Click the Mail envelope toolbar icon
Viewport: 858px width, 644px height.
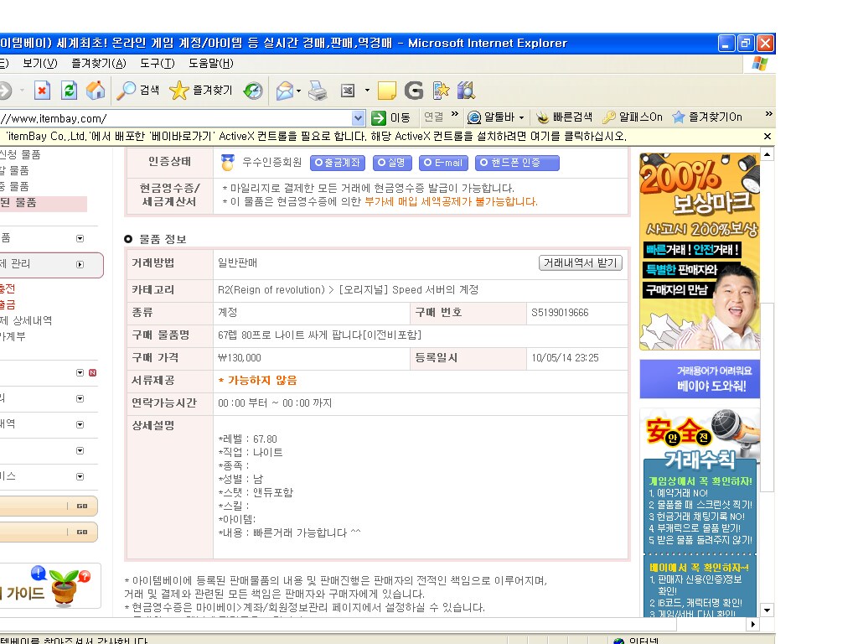tap(285, 91)
